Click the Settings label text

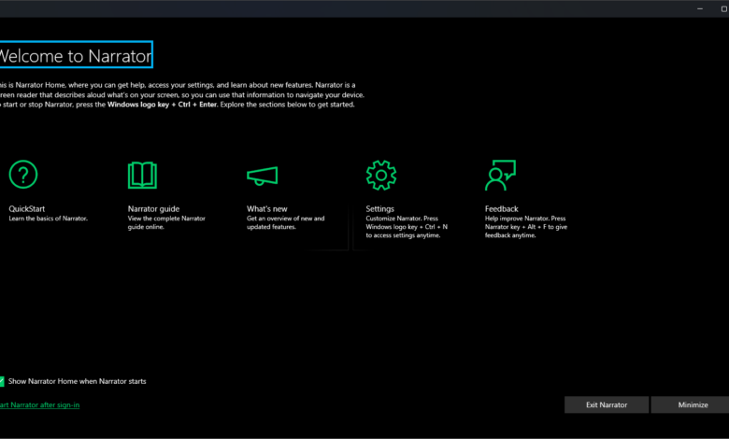click(x=379, y=209)
